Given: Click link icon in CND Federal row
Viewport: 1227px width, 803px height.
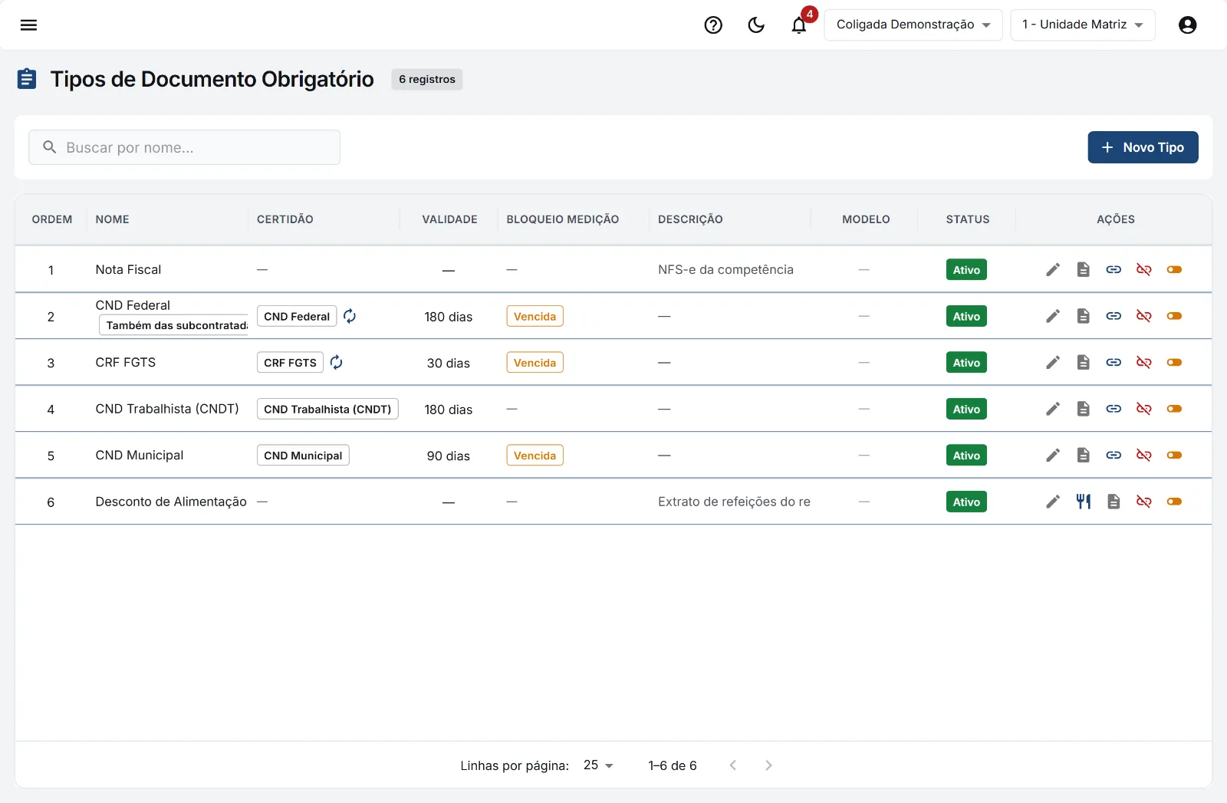Looking at the screenshot, I should [1114, 316].
